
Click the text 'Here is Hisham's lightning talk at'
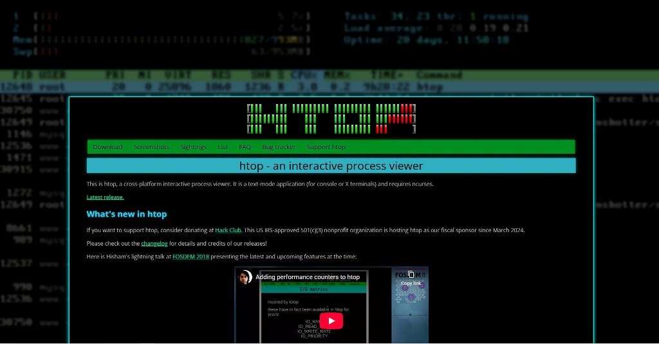pyautogui.click(x=129, y=257)
